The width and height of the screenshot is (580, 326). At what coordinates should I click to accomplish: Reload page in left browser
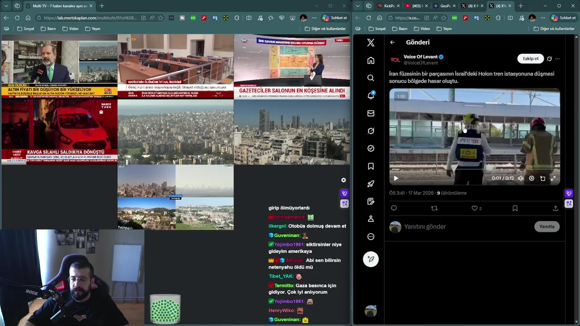pos(17,18)
